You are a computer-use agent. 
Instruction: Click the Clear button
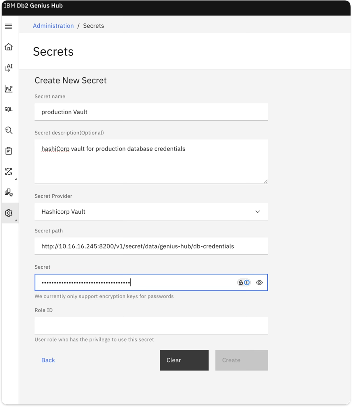tap(184, 360)
